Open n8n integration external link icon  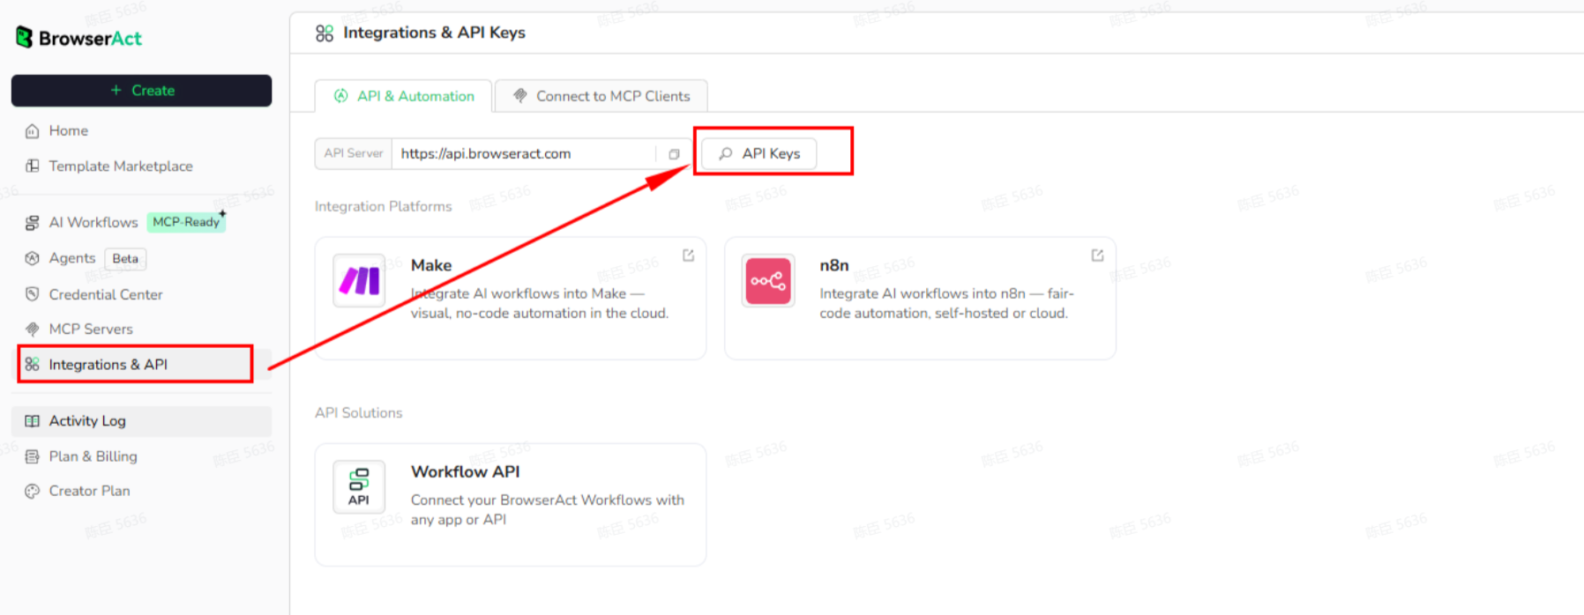[1097, 256]
